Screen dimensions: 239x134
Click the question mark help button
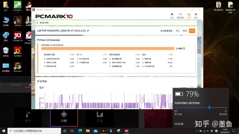pyautogui.click(x=195, y=22)
